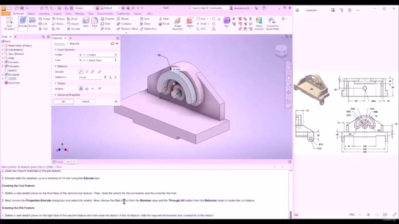This screenshot has width=399, height=224.
Task: Open the File menu tab
Action: pyautogui.click(x=6, y=14)
